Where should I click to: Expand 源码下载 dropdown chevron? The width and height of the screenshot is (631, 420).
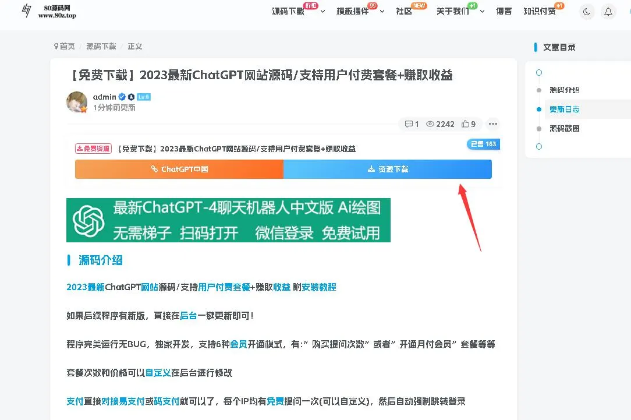click(322, 11)
